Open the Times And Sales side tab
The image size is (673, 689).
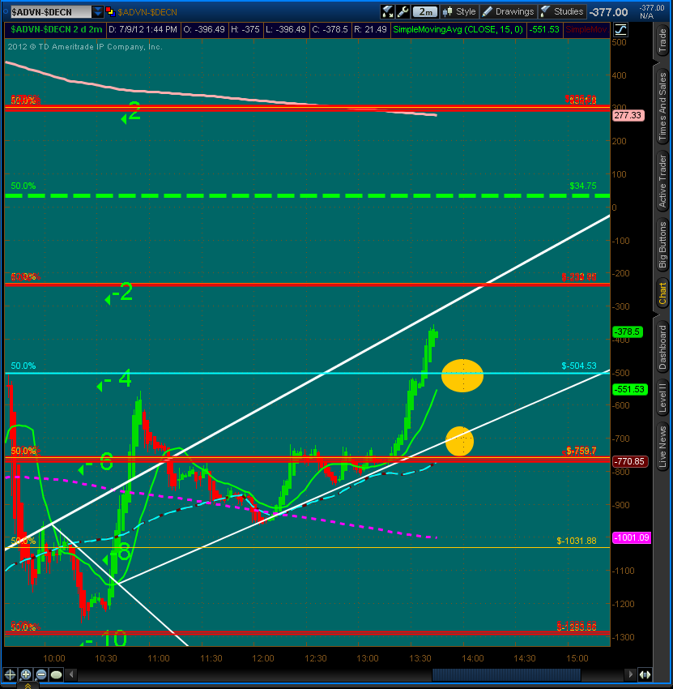(x=662, y=107)
